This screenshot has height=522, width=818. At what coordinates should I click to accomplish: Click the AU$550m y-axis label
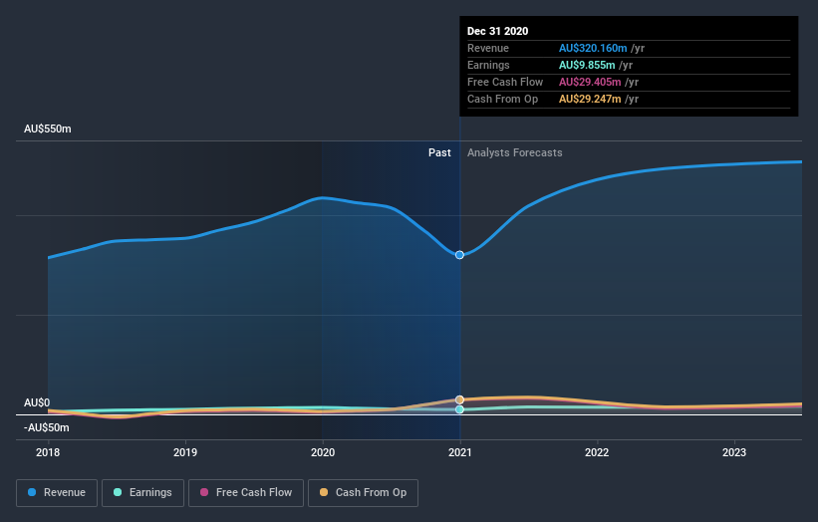pos(48,129)
